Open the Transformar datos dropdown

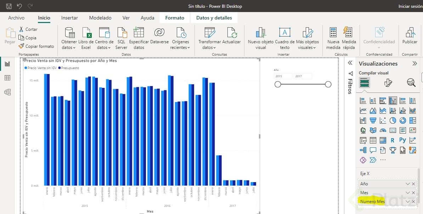pyautogui.click(x=209, y=38)
